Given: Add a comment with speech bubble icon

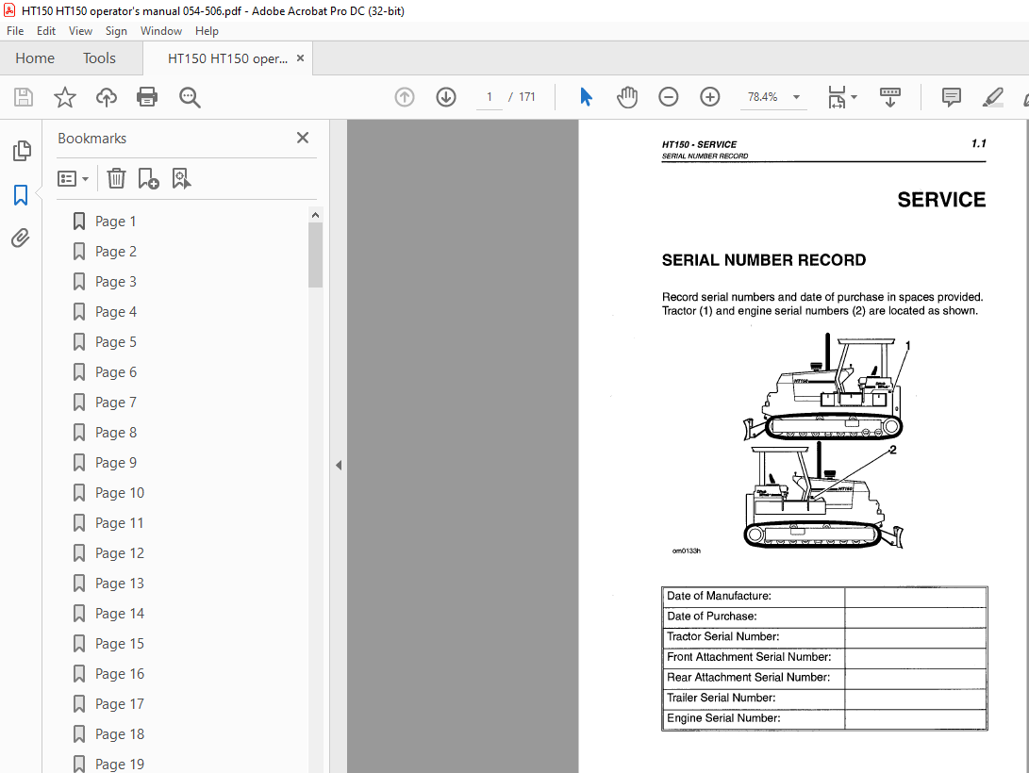Looking at the screenshot, I should tap(951, 97).
